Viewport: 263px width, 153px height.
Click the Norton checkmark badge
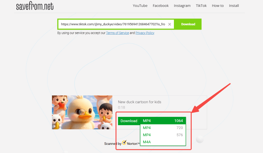pyautogui.click(x=124, y=142)
